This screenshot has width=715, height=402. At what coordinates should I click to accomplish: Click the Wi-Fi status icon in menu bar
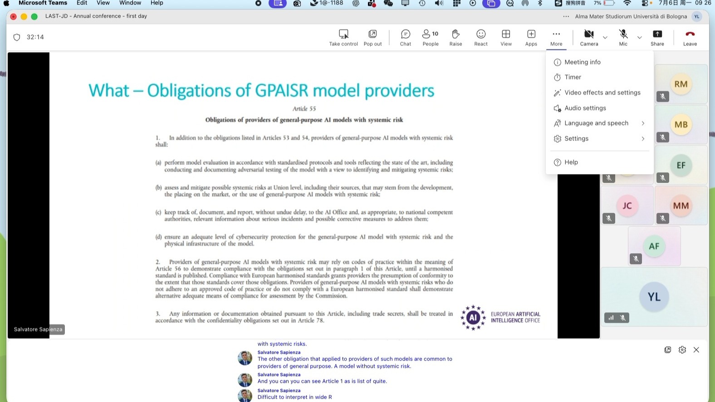click(x=627, y=3)
